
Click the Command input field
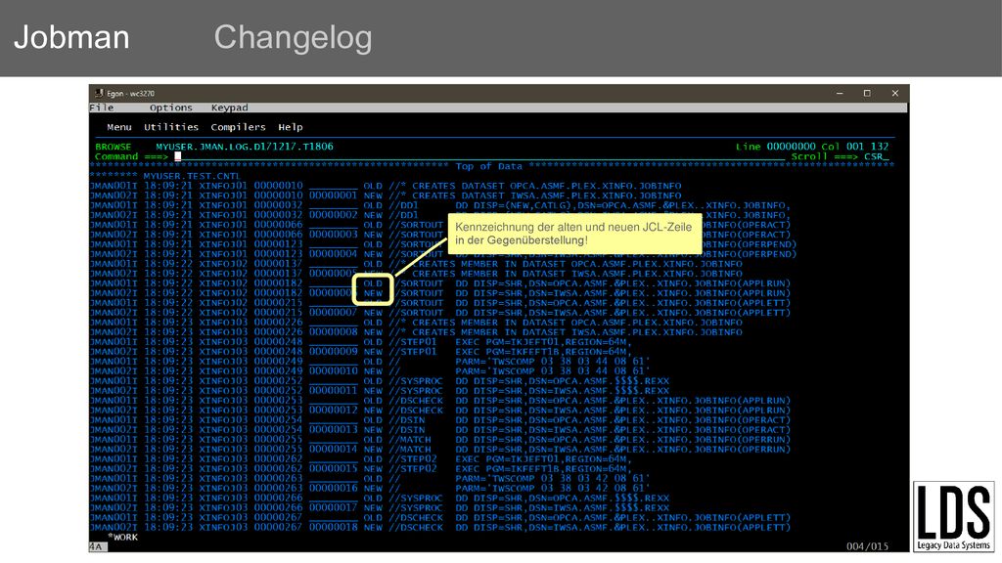click(x=479, y=156)
